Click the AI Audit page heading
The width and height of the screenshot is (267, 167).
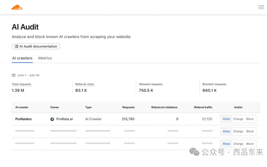25,27
